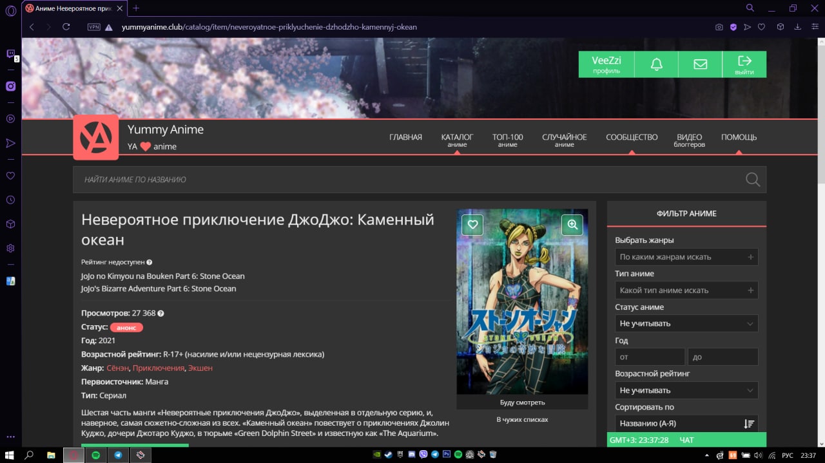Click the year 'до' input

pyautogui.click(x=723, y=357)
